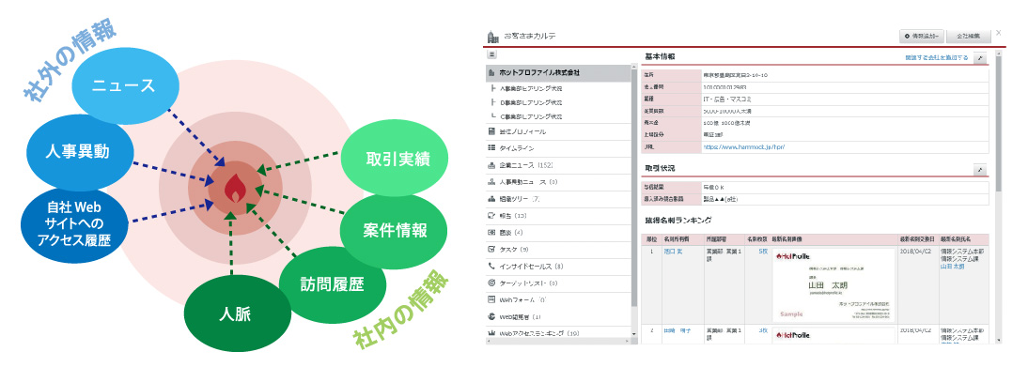Click the 人事異動ニュース person icon
The width and height of the screenshot is (1028, 367).
pos(491,182)
